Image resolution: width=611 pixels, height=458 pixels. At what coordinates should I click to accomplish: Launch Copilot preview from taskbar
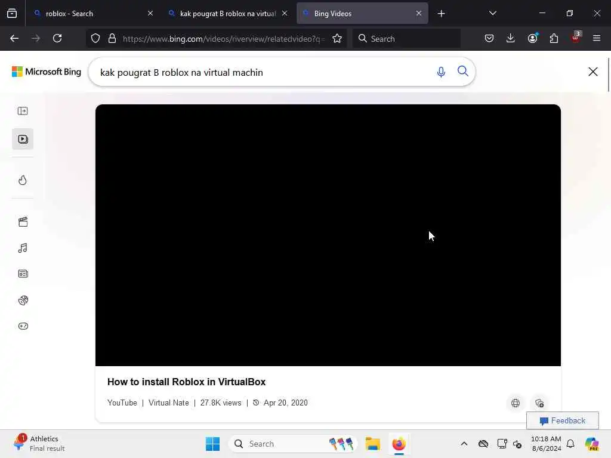pyautogui.click(x=592, y=444)
